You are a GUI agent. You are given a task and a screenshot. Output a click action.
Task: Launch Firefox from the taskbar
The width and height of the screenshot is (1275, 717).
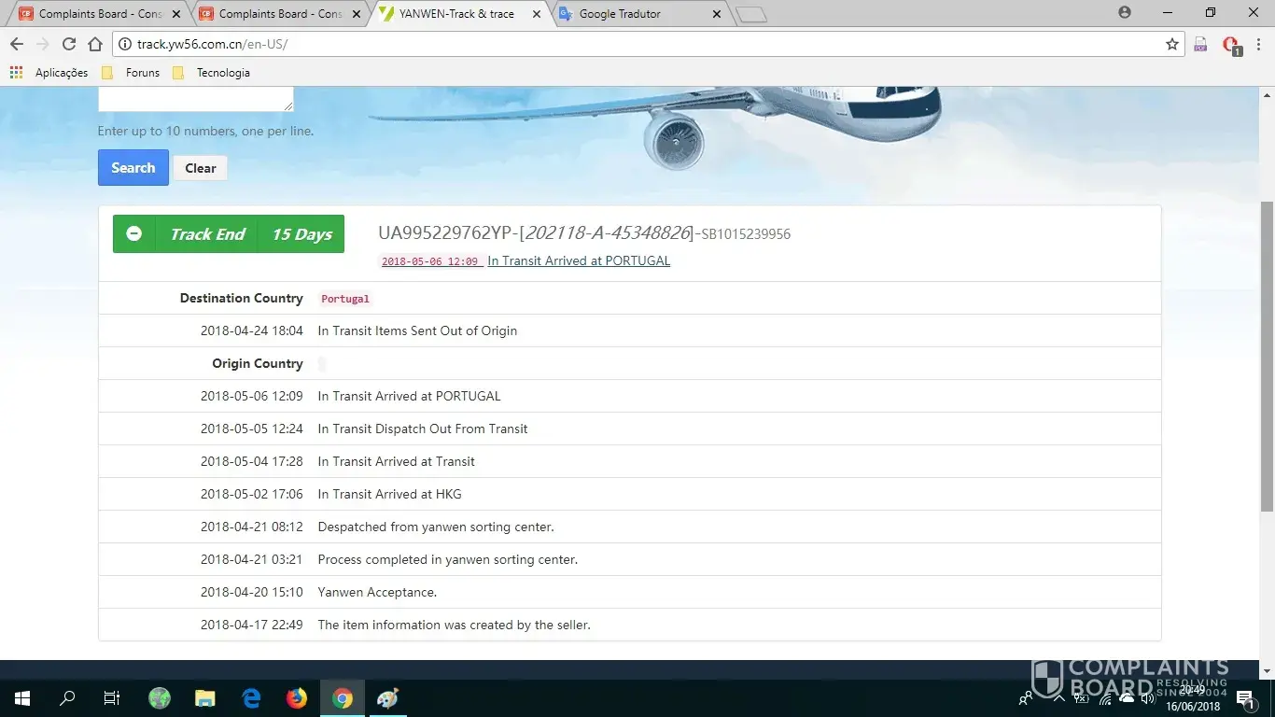[x=297, y=698]
